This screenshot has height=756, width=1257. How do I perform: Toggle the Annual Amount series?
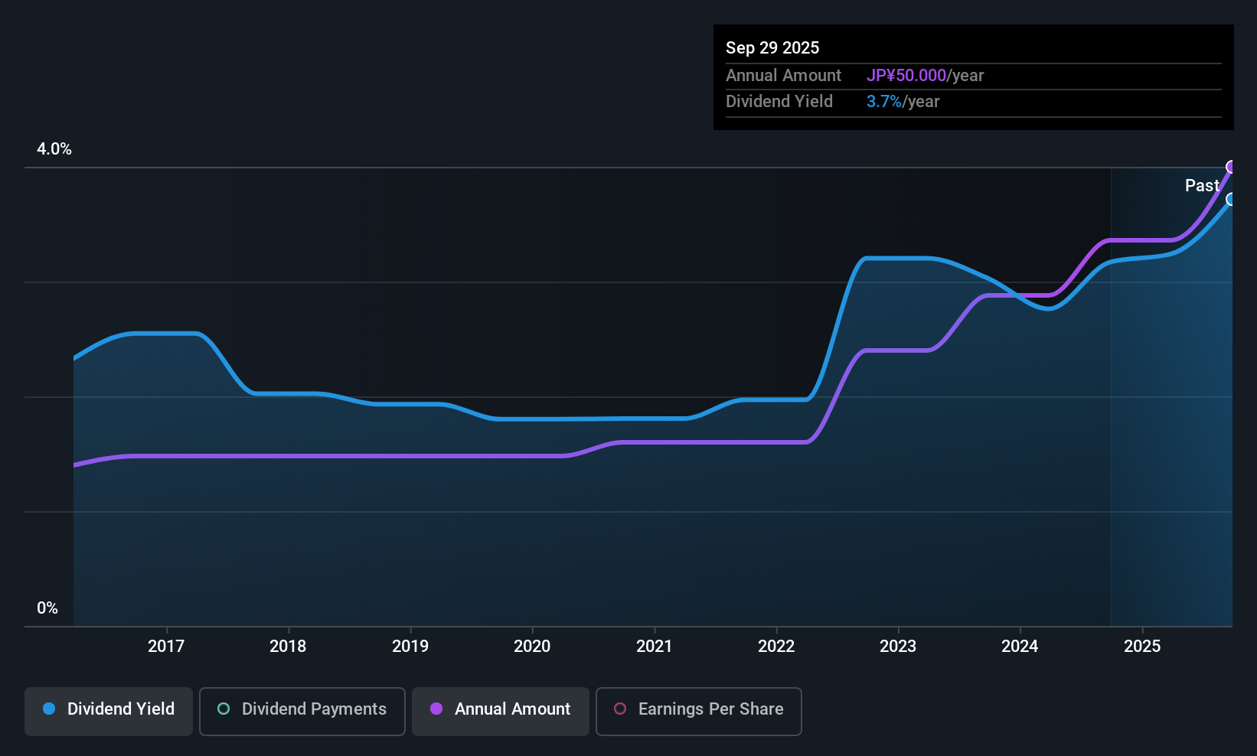(x=501, y=711)
